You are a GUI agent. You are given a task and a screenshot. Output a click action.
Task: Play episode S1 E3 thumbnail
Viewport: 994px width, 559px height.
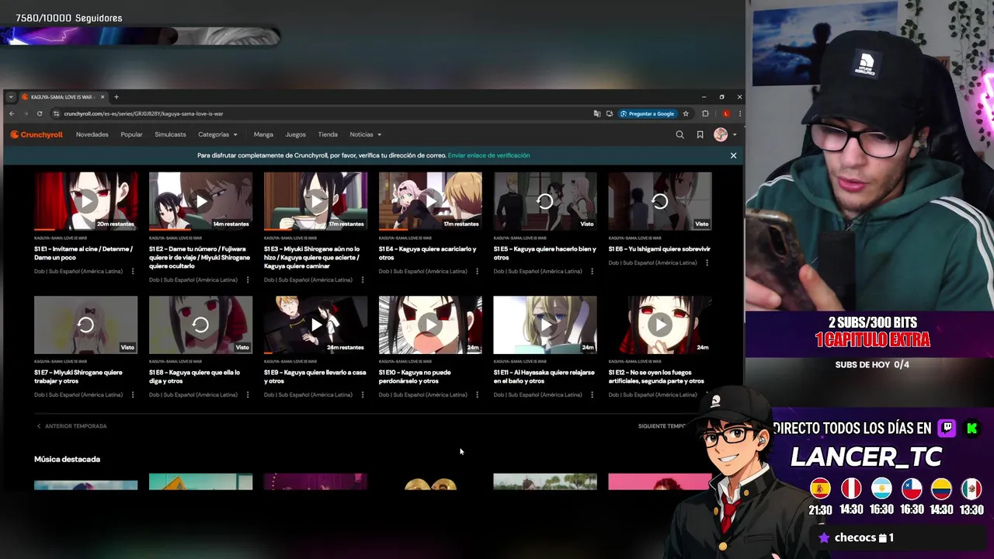pos(316,201)
